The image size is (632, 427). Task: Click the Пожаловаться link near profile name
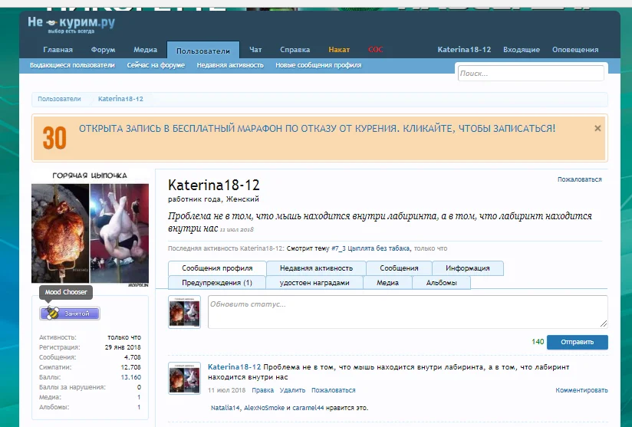coord(579,179)
